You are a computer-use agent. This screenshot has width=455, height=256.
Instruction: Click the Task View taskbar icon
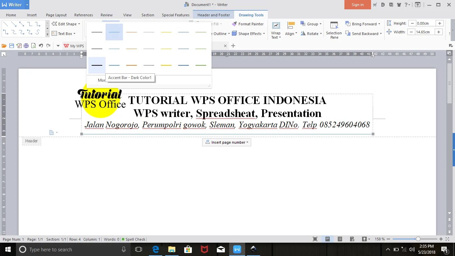tap(139, 249)
